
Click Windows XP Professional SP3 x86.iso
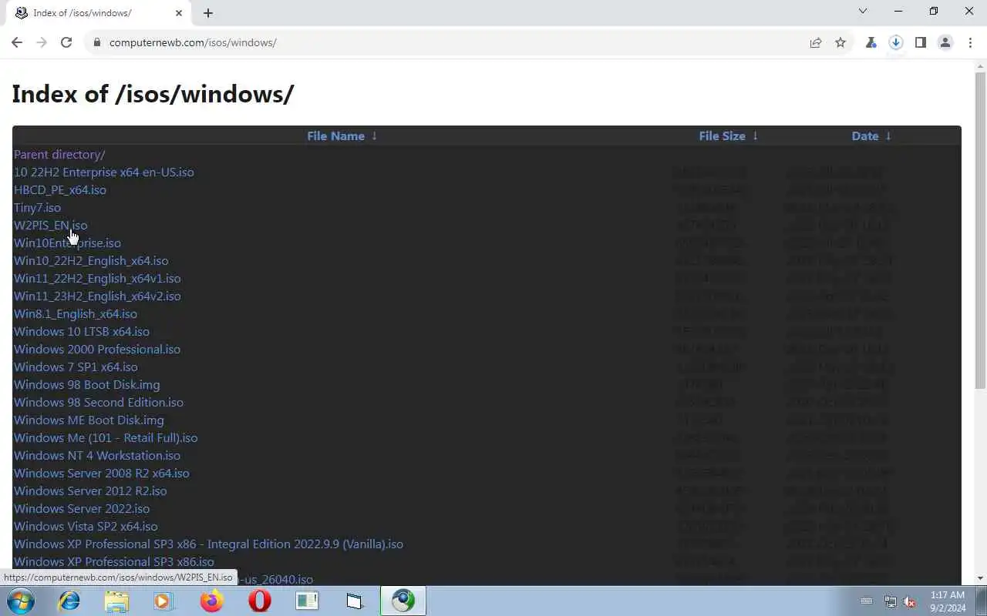(x=114, y=561)
